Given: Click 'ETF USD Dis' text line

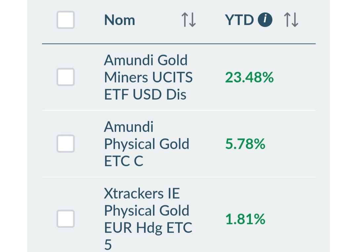Looking at the screenshot, I should tap(145, 94).
